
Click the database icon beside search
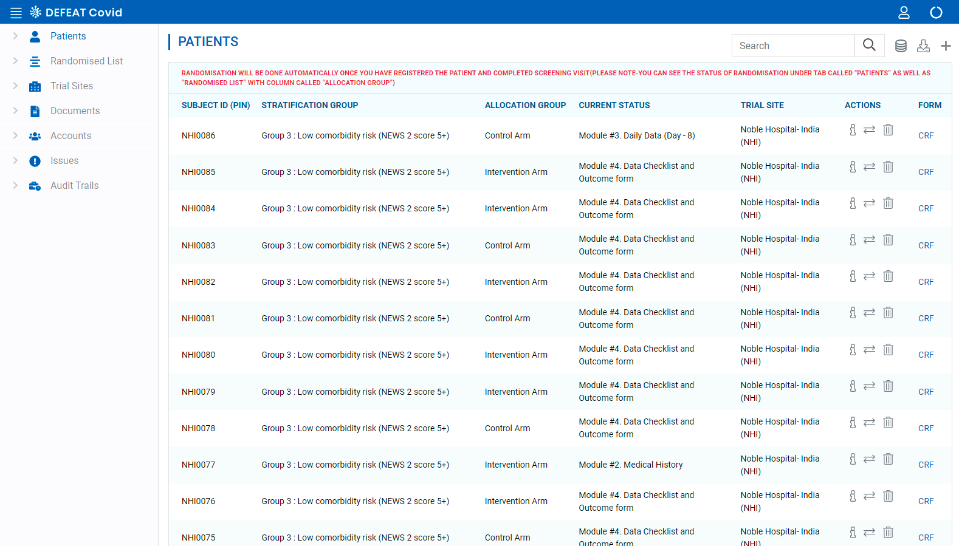click(x=901, y=46)
